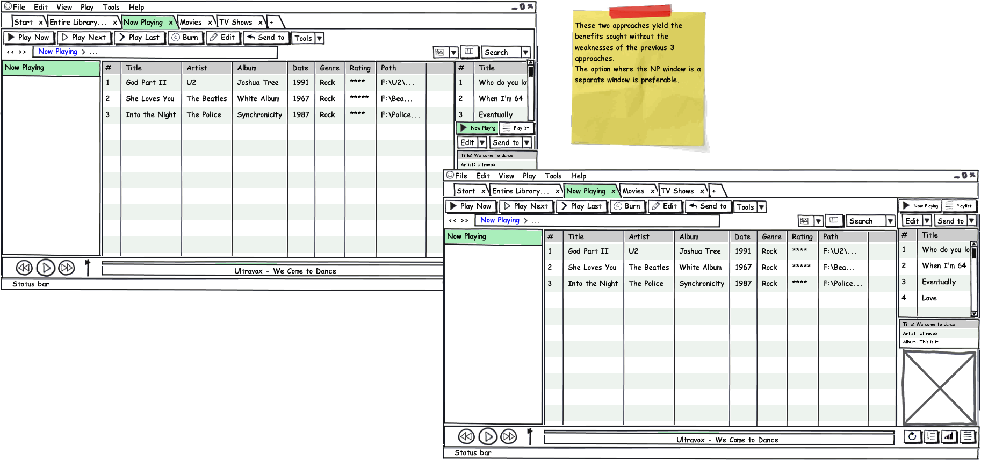
Task: Click the Burn button in the lower-right window
Action: [627, 206]
